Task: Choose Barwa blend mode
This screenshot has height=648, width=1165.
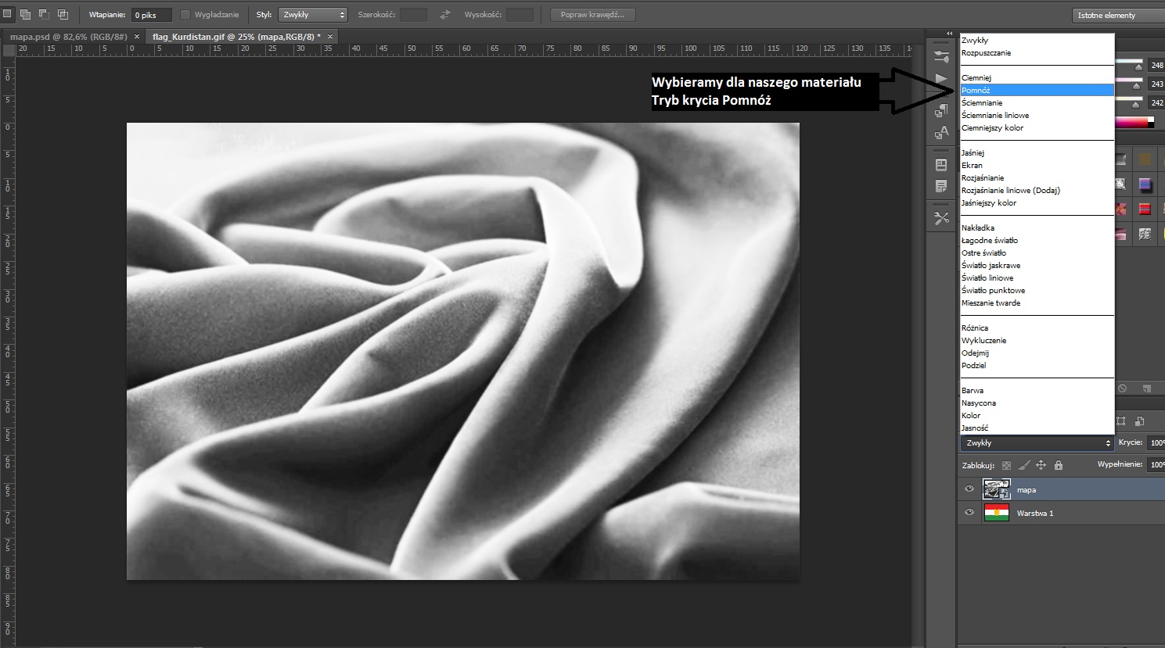Action: (1037, 390)
